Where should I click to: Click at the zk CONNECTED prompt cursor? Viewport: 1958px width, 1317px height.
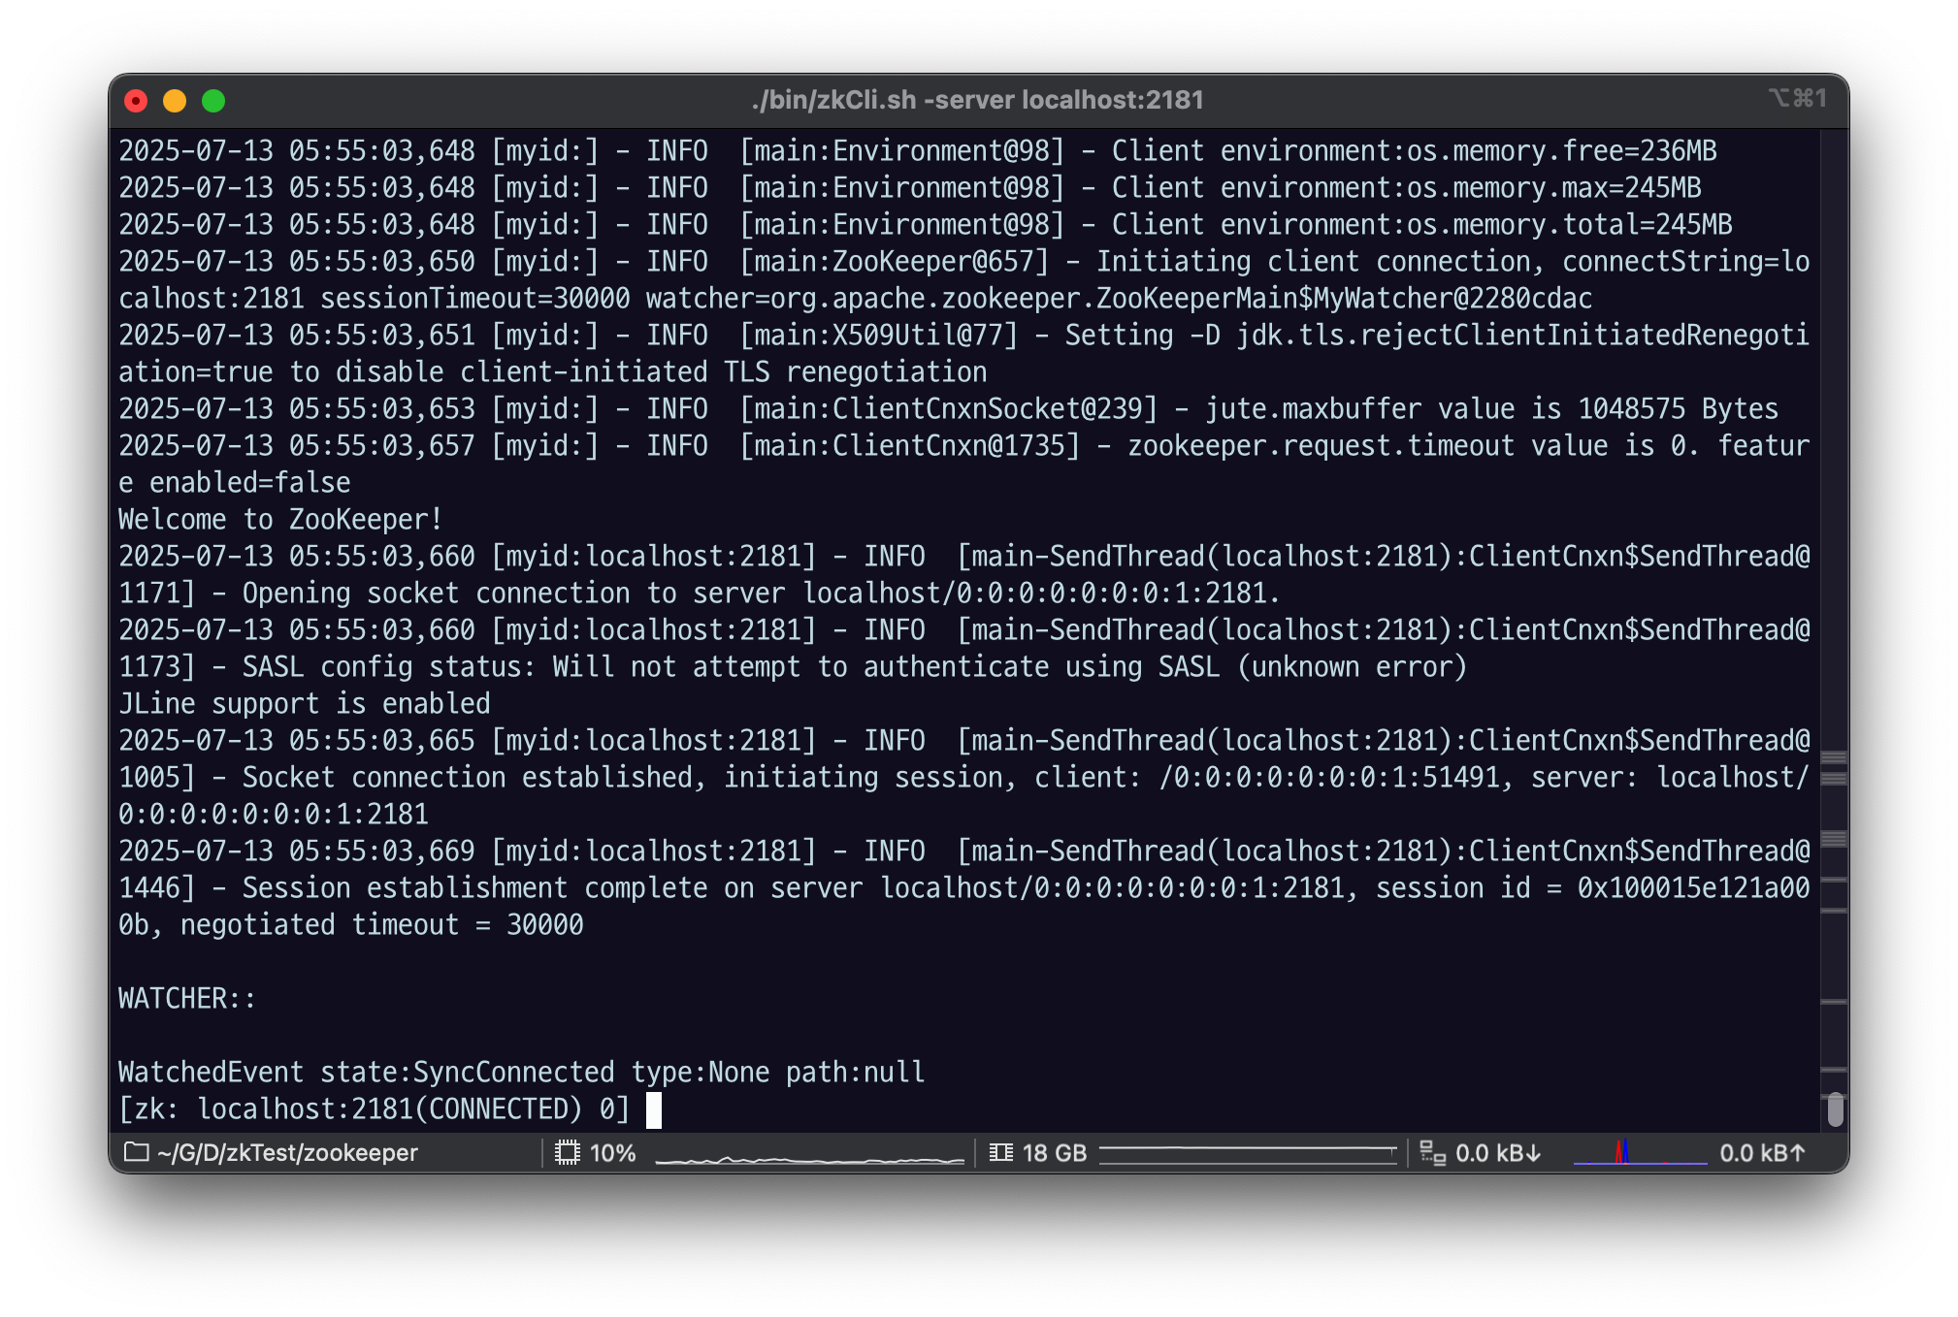click(x=654, y=1109)
